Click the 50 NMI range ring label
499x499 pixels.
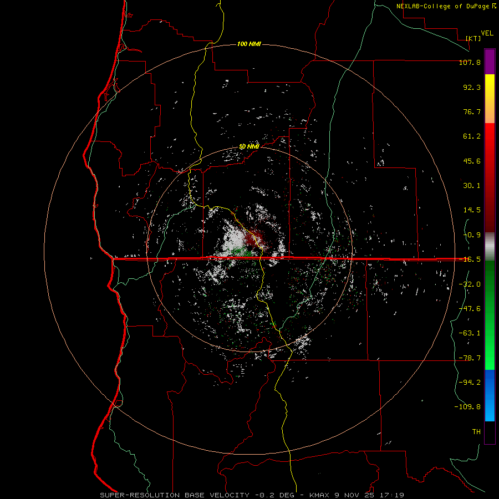pos(249,147)
